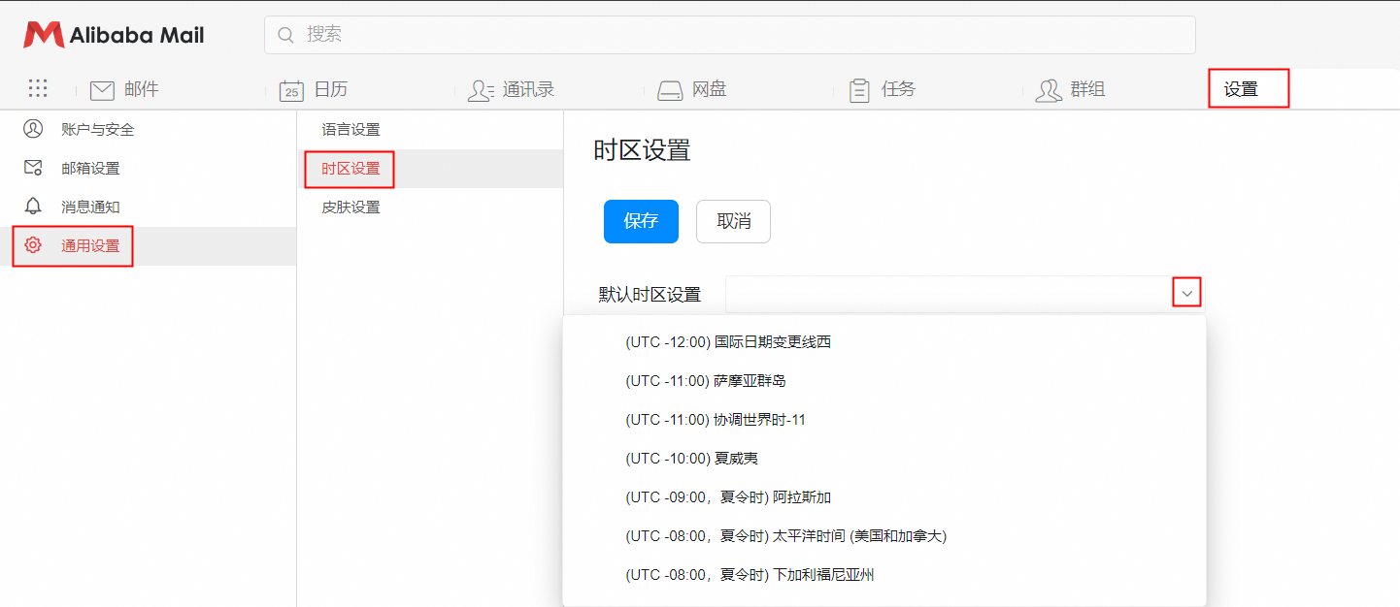The height and width of the screenshot is (607, 1400).
Task: Click the Mail envelope icon
Action: point(102,90)
